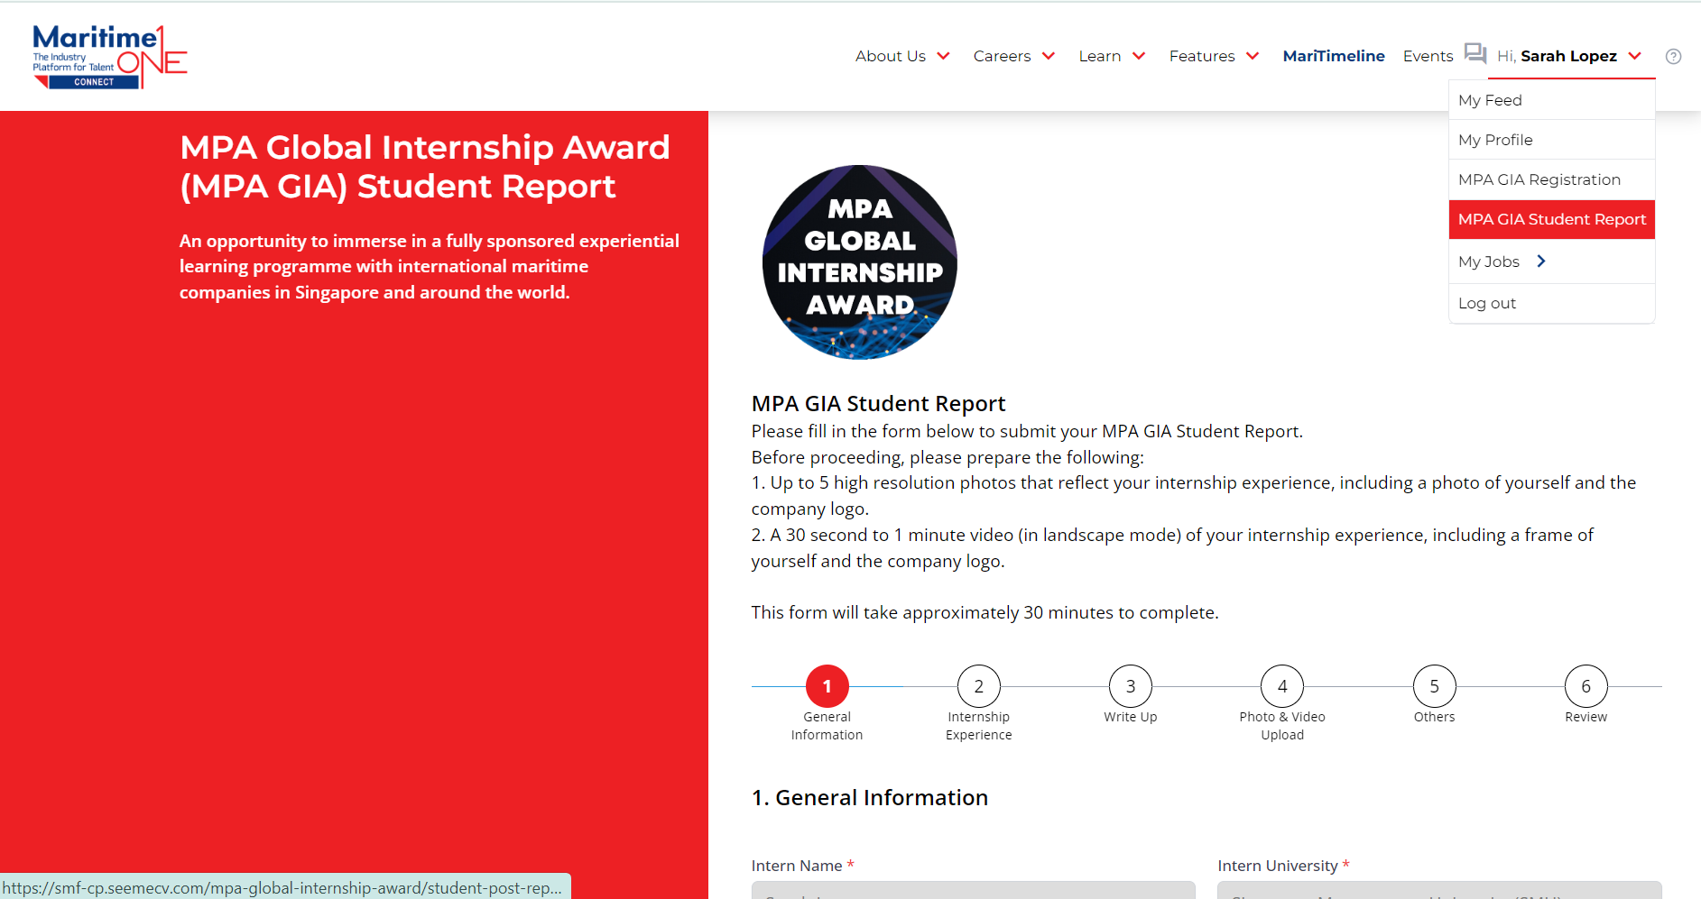Open MPA GIA Student Report menu item

1551,219
